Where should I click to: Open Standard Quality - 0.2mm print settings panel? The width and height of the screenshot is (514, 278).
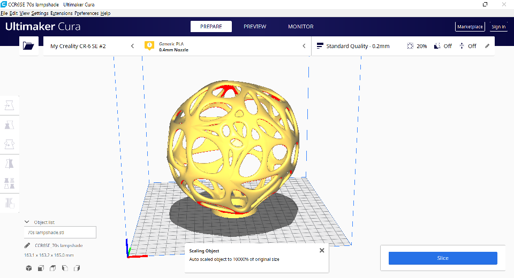[403, 46]
